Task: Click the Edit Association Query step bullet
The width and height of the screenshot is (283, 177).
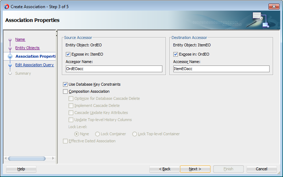Action: pos(10,65)
